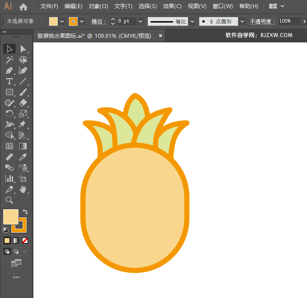Image resolution: width=307 pixels, height=298 pixels.
Task: Open the stroke weight dropdown
Action: click(141, 21)
